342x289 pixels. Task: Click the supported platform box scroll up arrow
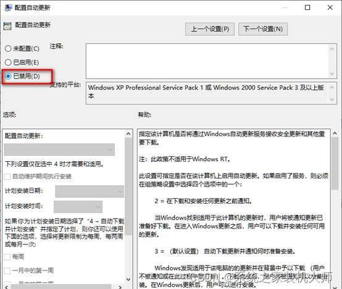332,88
